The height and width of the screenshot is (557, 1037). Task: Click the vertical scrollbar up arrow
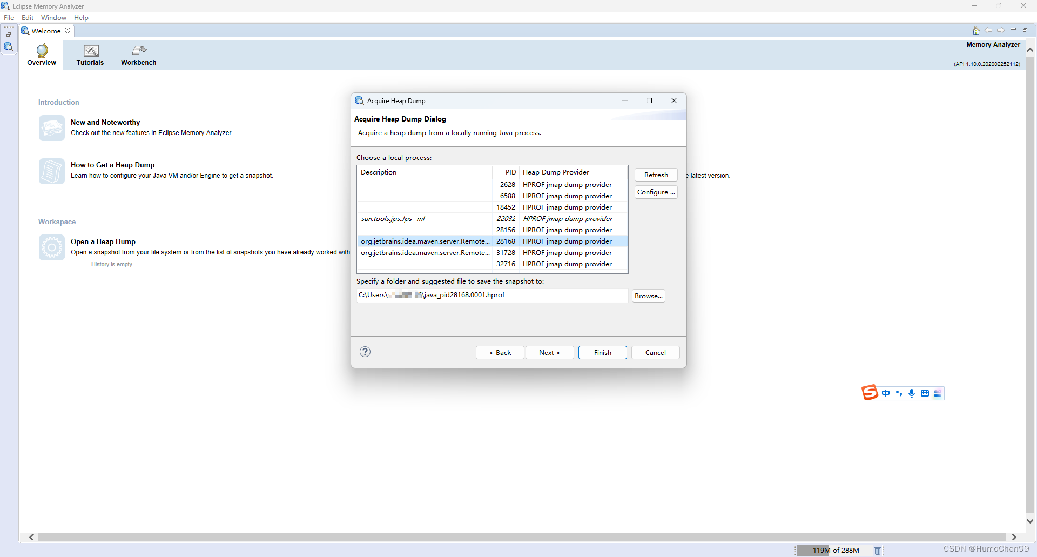point(1030,50)
